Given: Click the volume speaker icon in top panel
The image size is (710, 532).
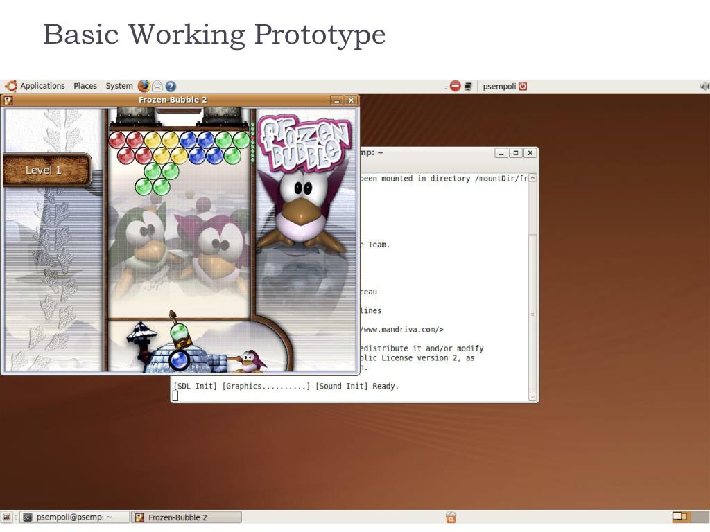Looking at the screenshot, I should coord(704,86).
